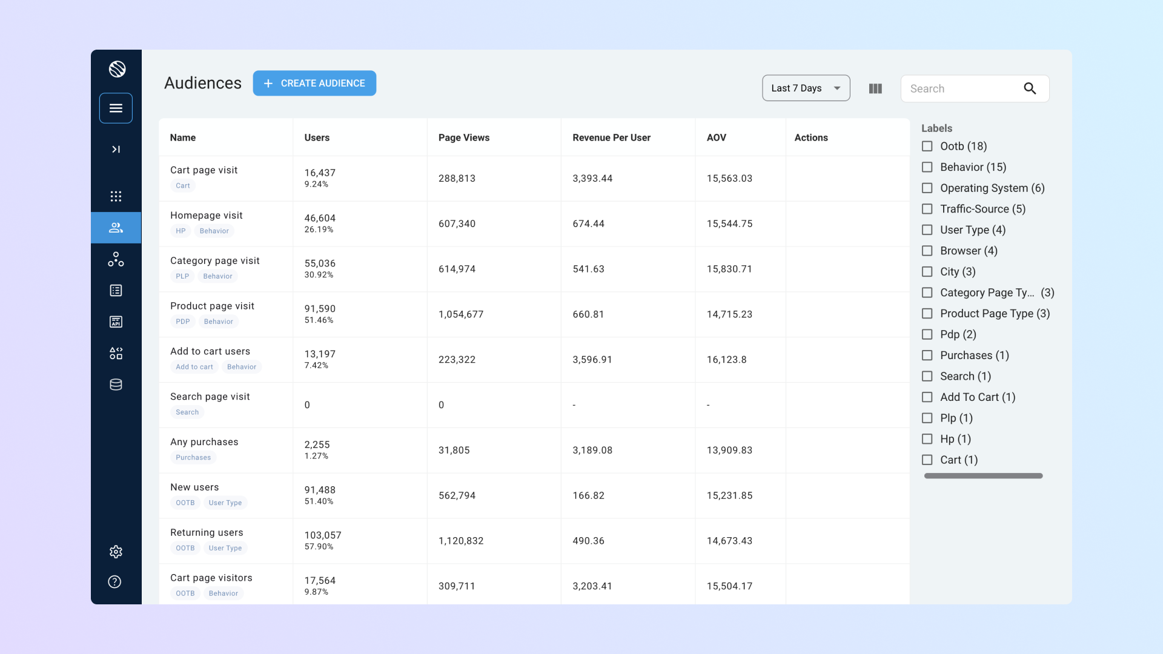This screenshot has width=1163, height=654.
Task: Open the Audiences people icon in sidebar
Action: (116, 228)
